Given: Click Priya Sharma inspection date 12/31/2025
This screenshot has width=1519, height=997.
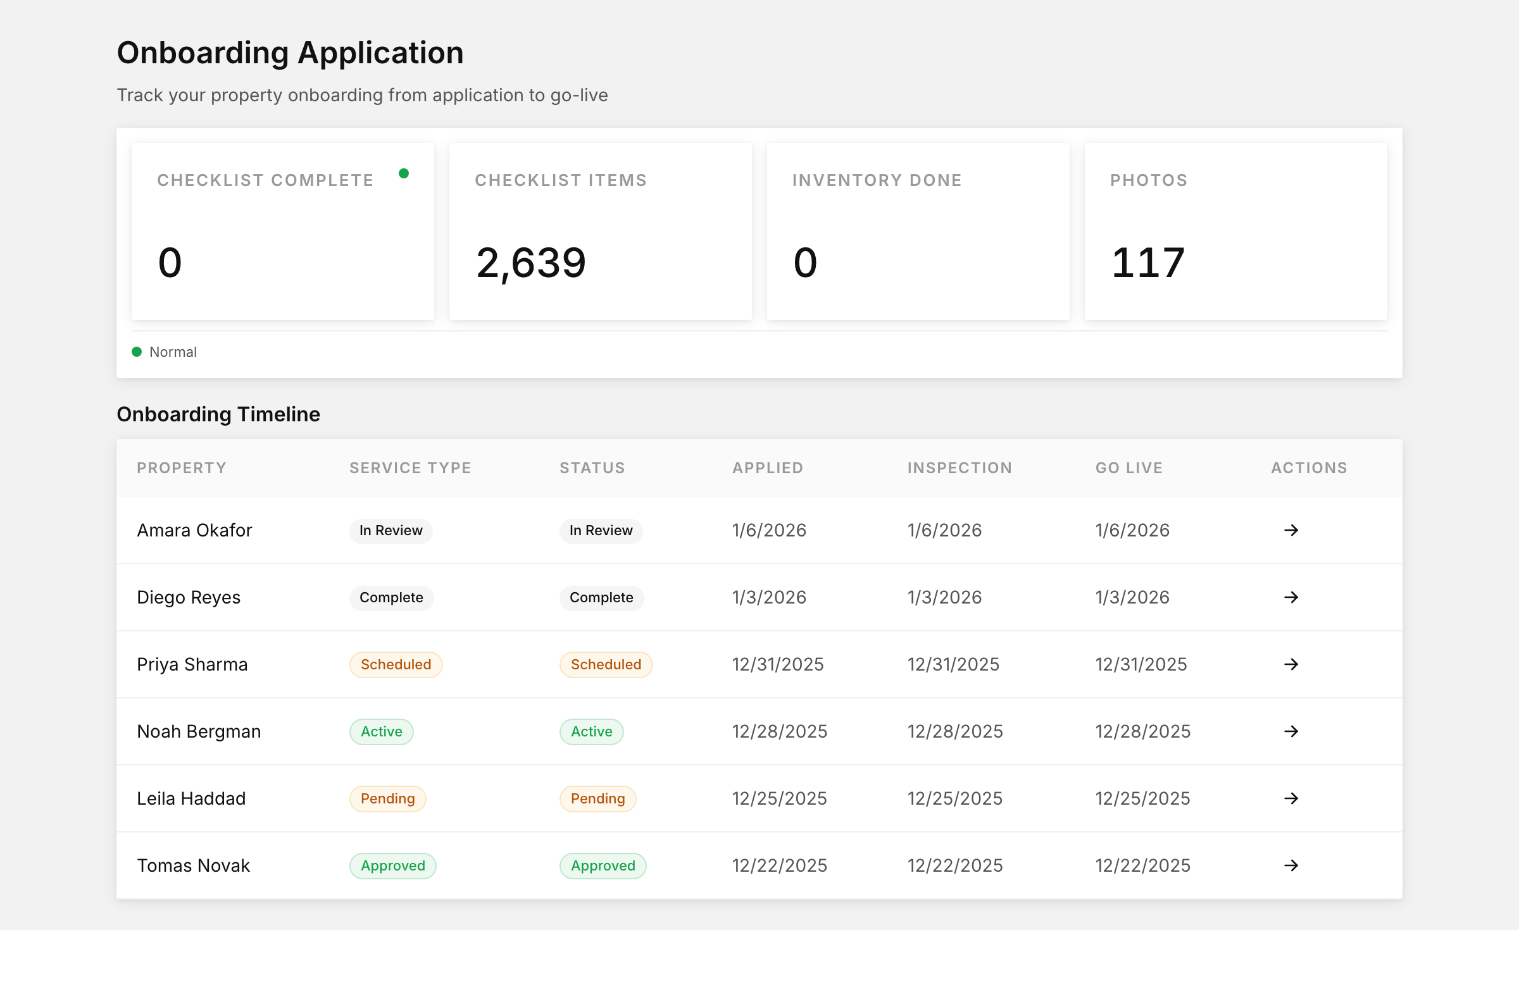Looking at the screenshot, I should pyautogui.click(x=954, y=664).
